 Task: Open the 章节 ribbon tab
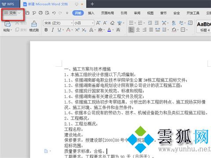[164, 13]
